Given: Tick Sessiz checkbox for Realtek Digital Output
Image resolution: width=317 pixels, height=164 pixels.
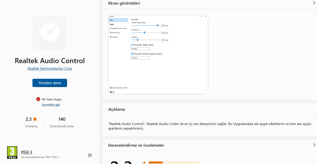Looking at the screenshot, I should click(163, 26).
